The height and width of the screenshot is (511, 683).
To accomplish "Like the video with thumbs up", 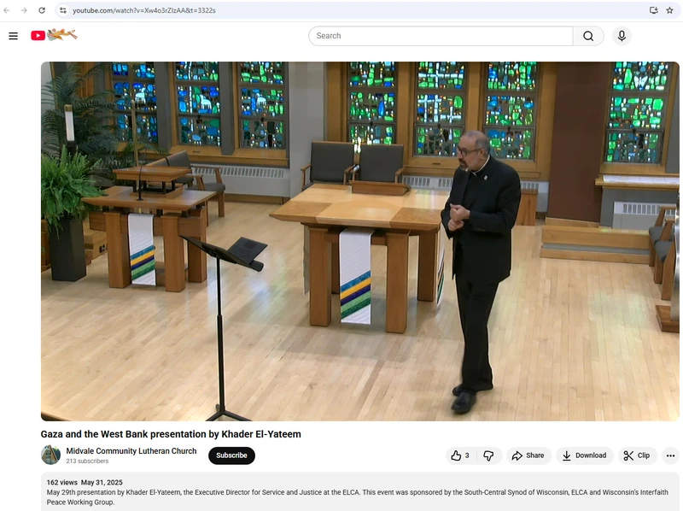I will [x=460, y=455].
